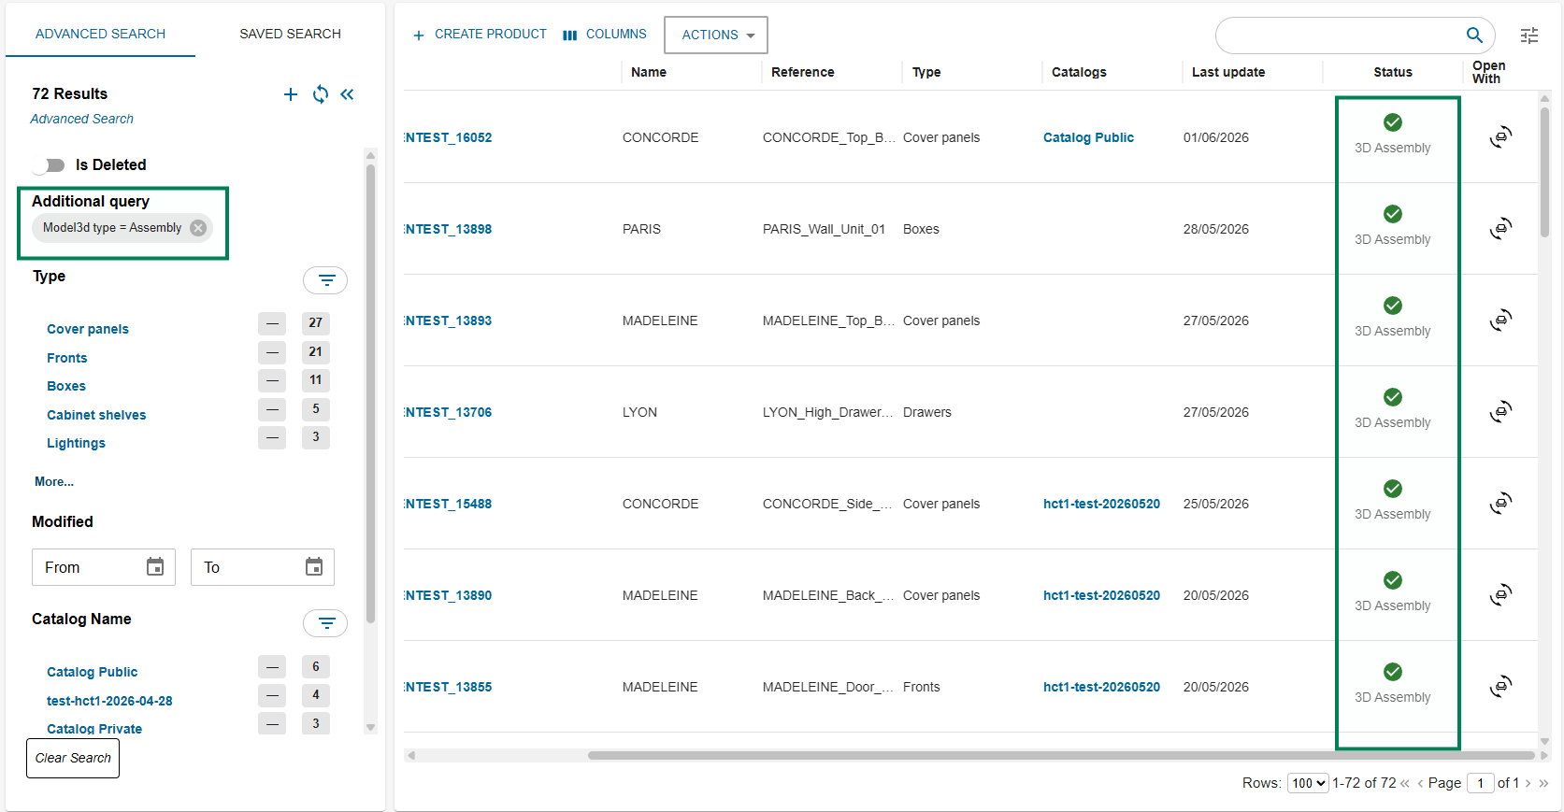The image size is (1564, 812).
Task: Remove the Model3d type = Assembly chip
Action: coord(198,228)
